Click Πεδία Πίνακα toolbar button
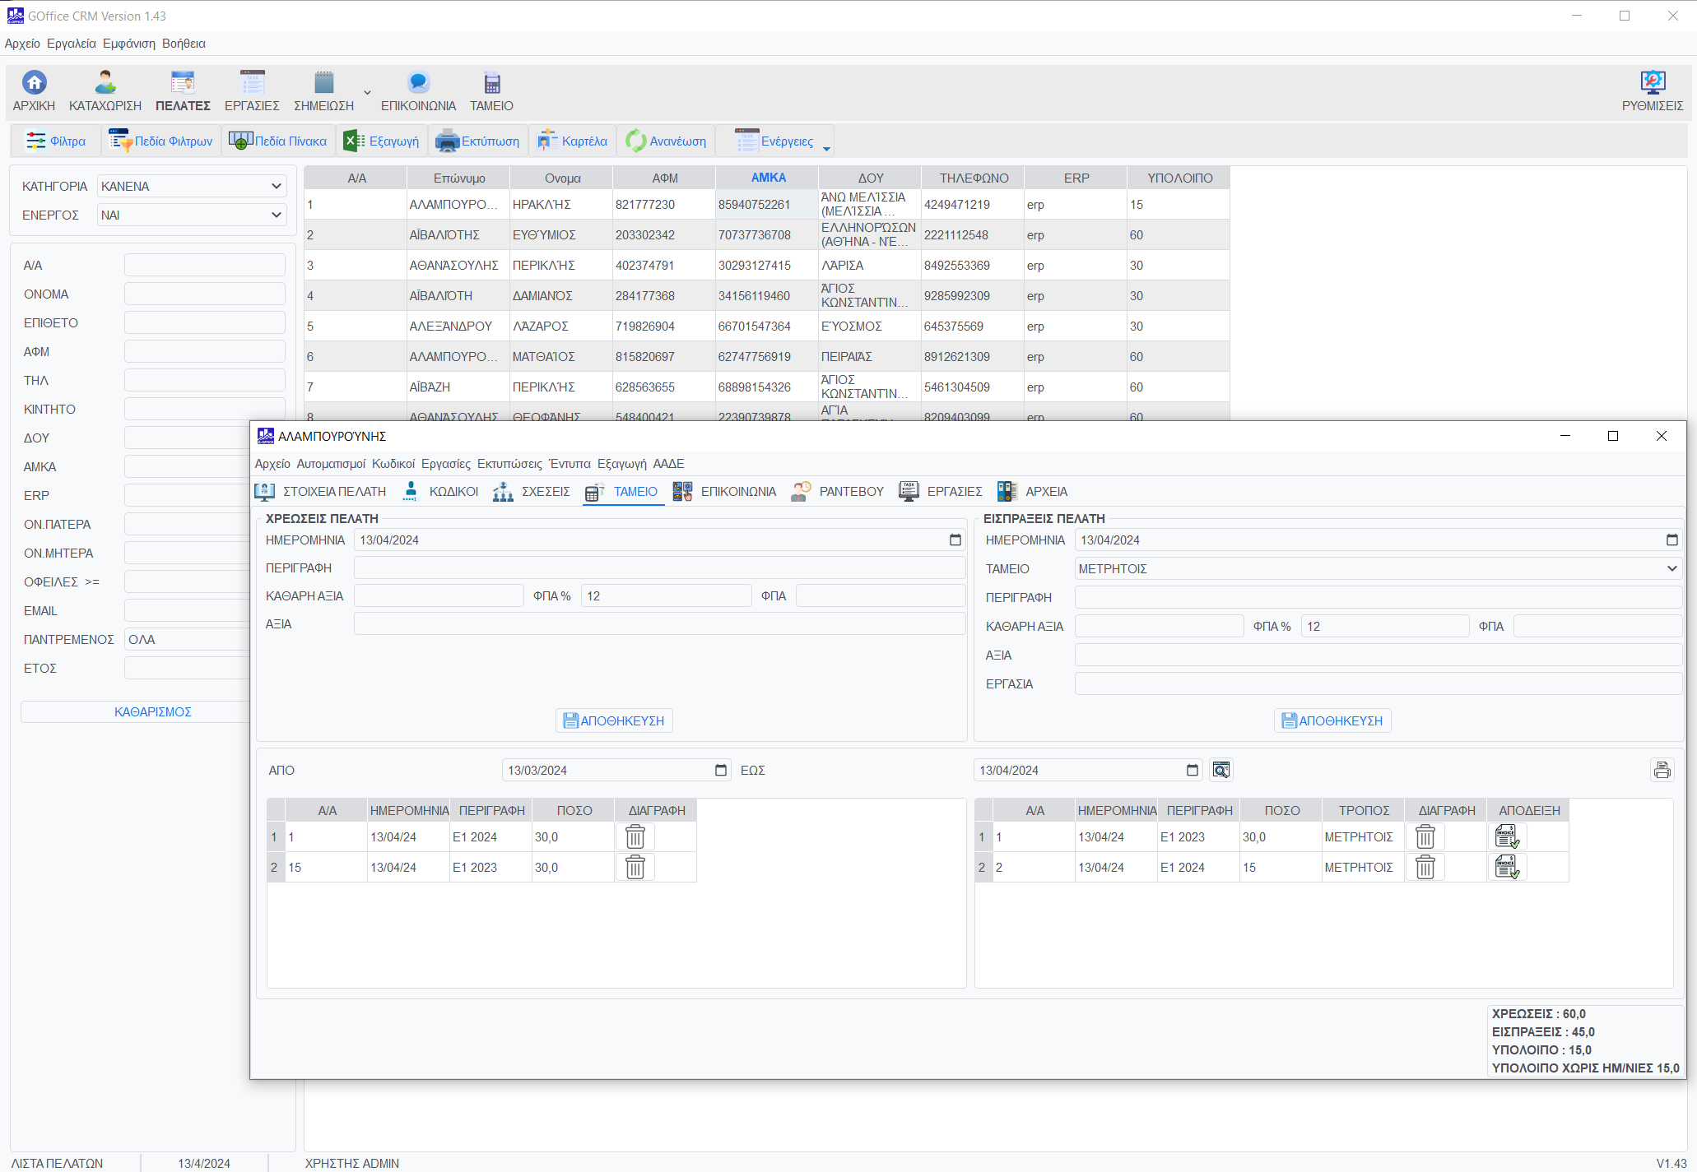The height and width of the screenshot is (1172, 1697). [278, 141]
